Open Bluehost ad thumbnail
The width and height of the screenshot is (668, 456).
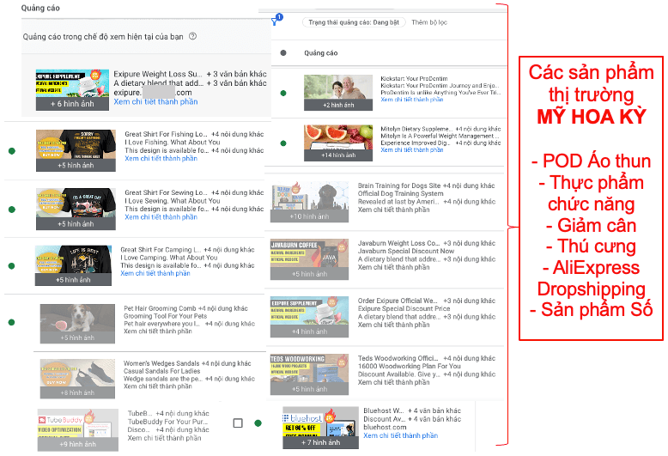(321, 428)
